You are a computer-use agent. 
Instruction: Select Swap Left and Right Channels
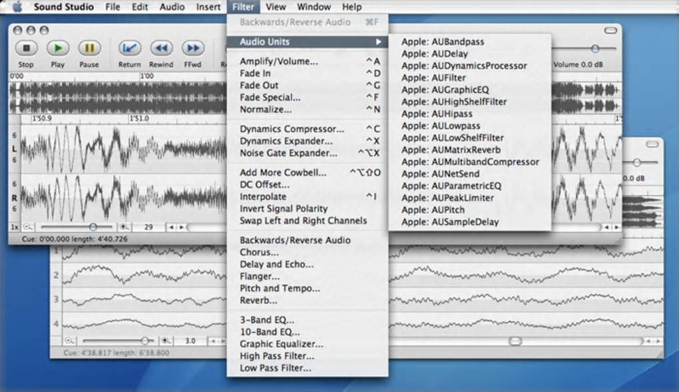[308, 221]
